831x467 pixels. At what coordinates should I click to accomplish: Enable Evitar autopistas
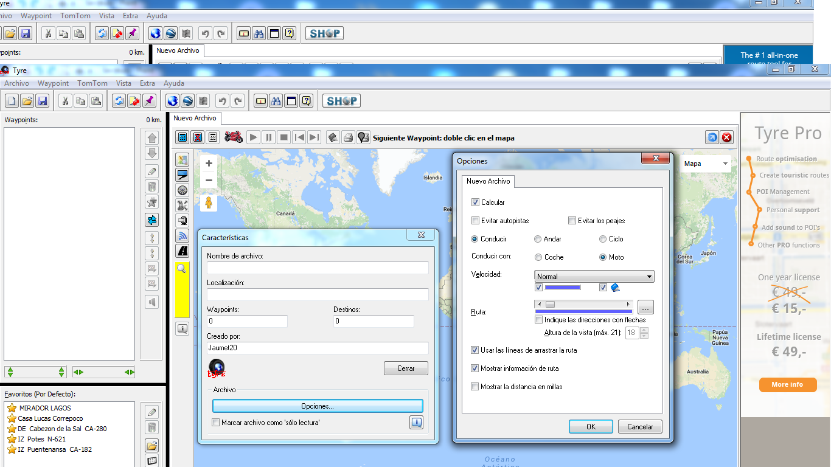pos(475,221)
